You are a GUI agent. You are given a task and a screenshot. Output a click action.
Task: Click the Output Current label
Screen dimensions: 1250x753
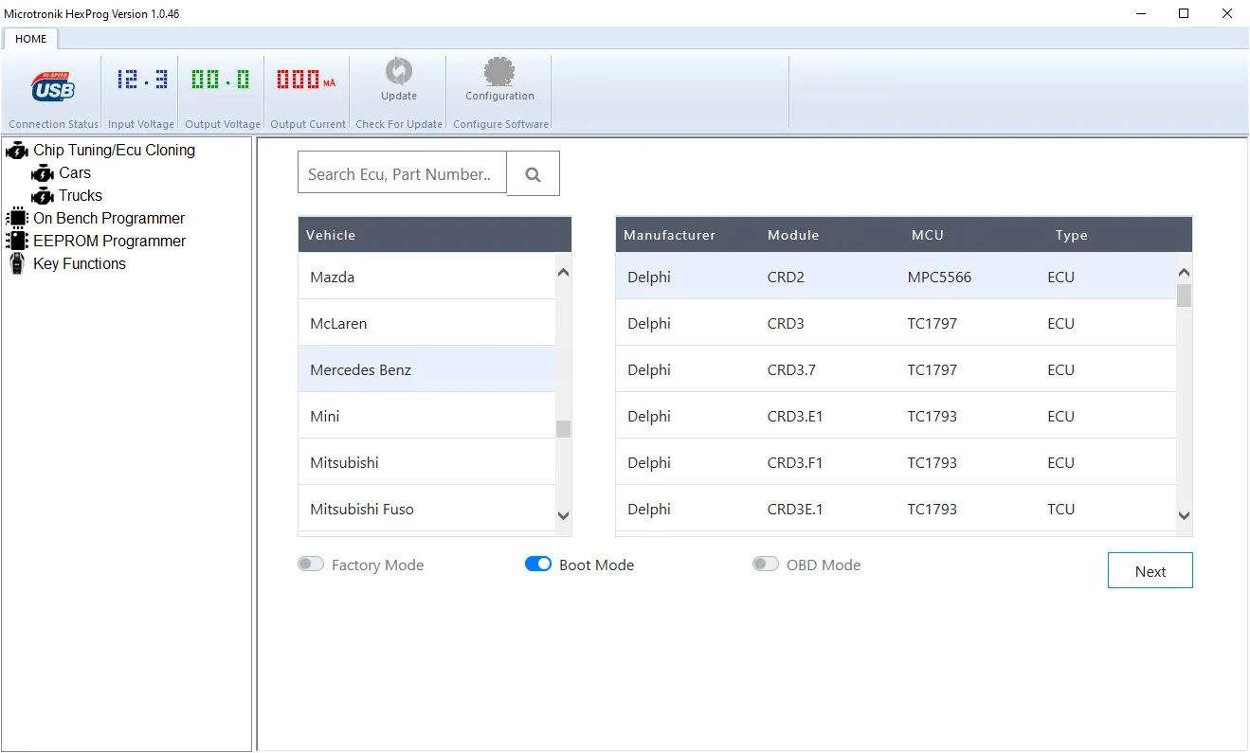point(308,124)
